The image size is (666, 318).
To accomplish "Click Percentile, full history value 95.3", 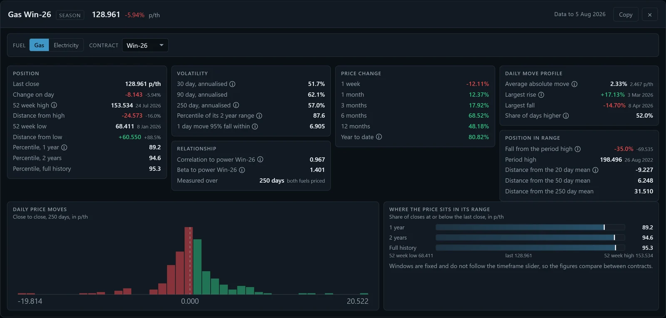I will coord(155,169).
